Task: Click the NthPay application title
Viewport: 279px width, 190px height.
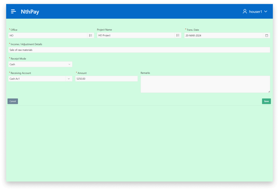Action: [30, 12]
